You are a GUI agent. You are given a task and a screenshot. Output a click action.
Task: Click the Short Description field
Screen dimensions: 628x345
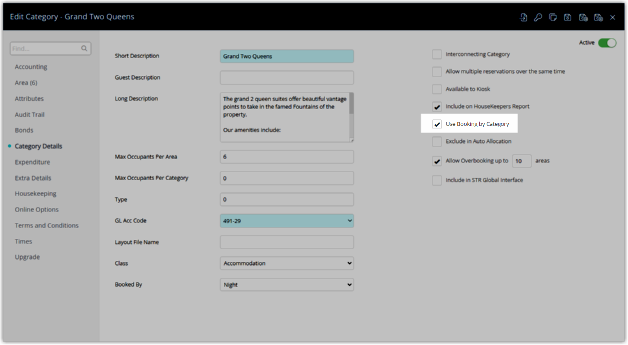click(287, 56)
